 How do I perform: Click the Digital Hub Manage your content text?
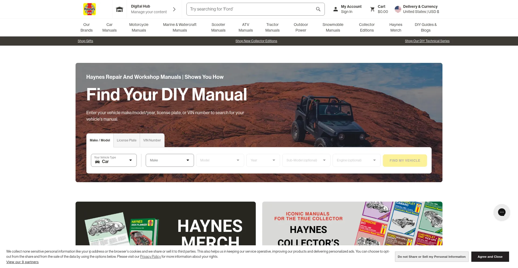click(x=149, y=9)
